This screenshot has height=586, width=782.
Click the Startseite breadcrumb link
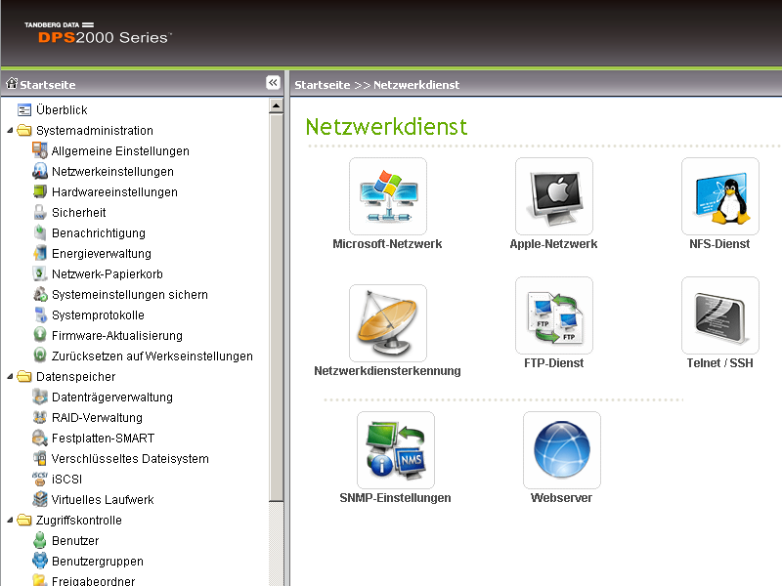click(323, 85)
